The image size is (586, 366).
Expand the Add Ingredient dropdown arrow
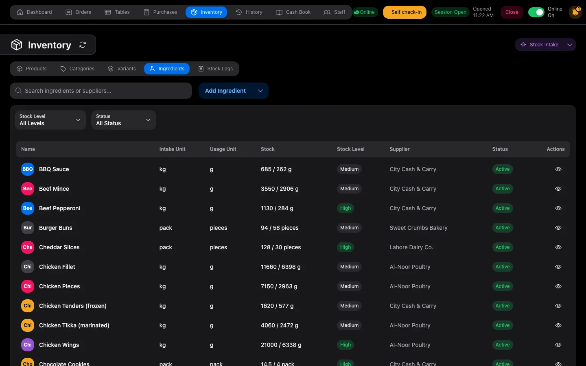(x=260, y=91)
